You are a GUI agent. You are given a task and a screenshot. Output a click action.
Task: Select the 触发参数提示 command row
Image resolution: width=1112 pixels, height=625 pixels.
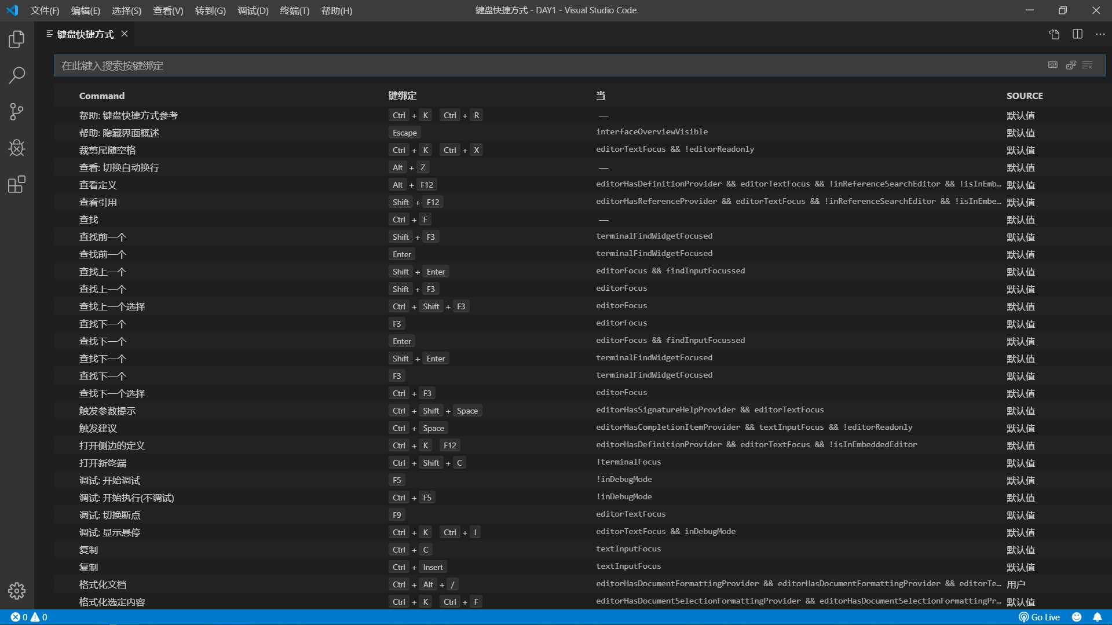coord(579,411)
